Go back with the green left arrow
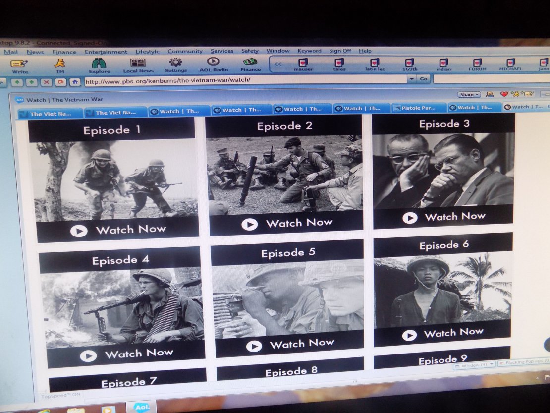Screen dimensions: 550x413 tap(17, 82)
